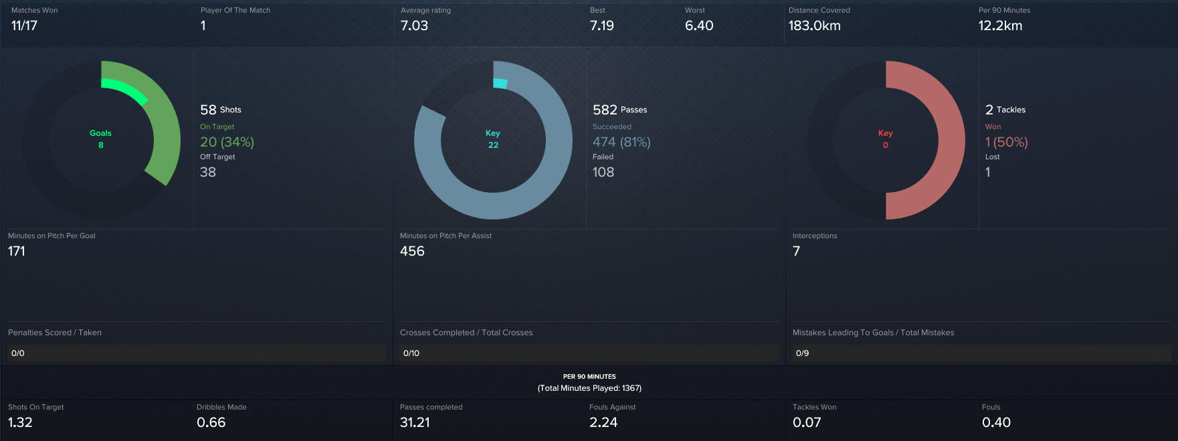Select the 0.40 fouls value

tap(996, 422)
